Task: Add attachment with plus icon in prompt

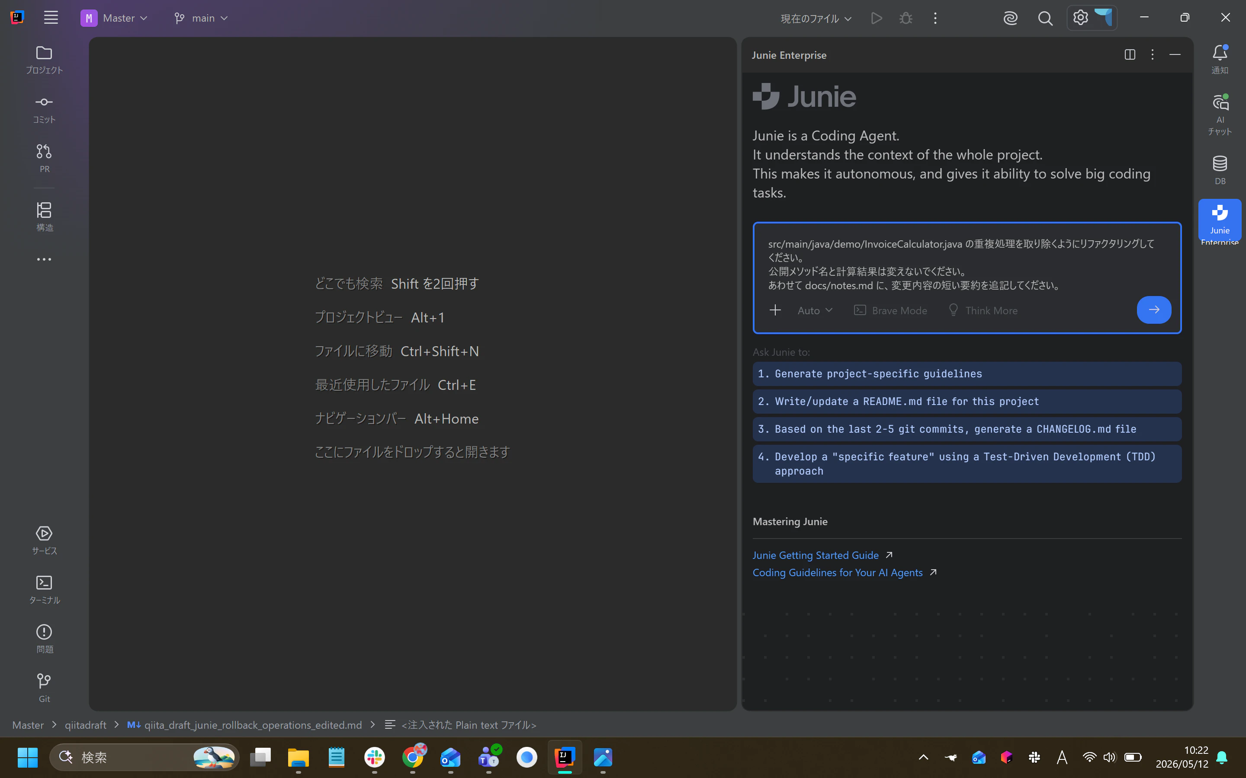Action: (x=775, y=310)
